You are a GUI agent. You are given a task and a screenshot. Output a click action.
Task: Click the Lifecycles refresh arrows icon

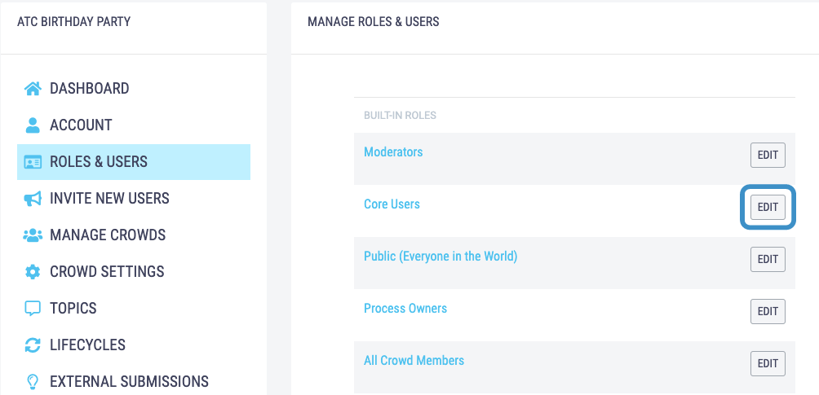tap(33, 345)
